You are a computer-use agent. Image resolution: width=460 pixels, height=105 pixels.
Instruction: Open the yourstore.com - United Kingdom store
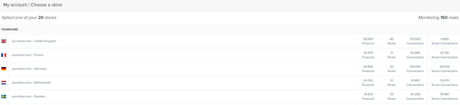(34, 41)
